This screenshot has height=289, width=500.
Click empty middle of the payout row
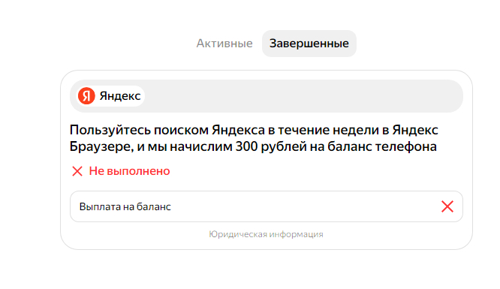303,206
